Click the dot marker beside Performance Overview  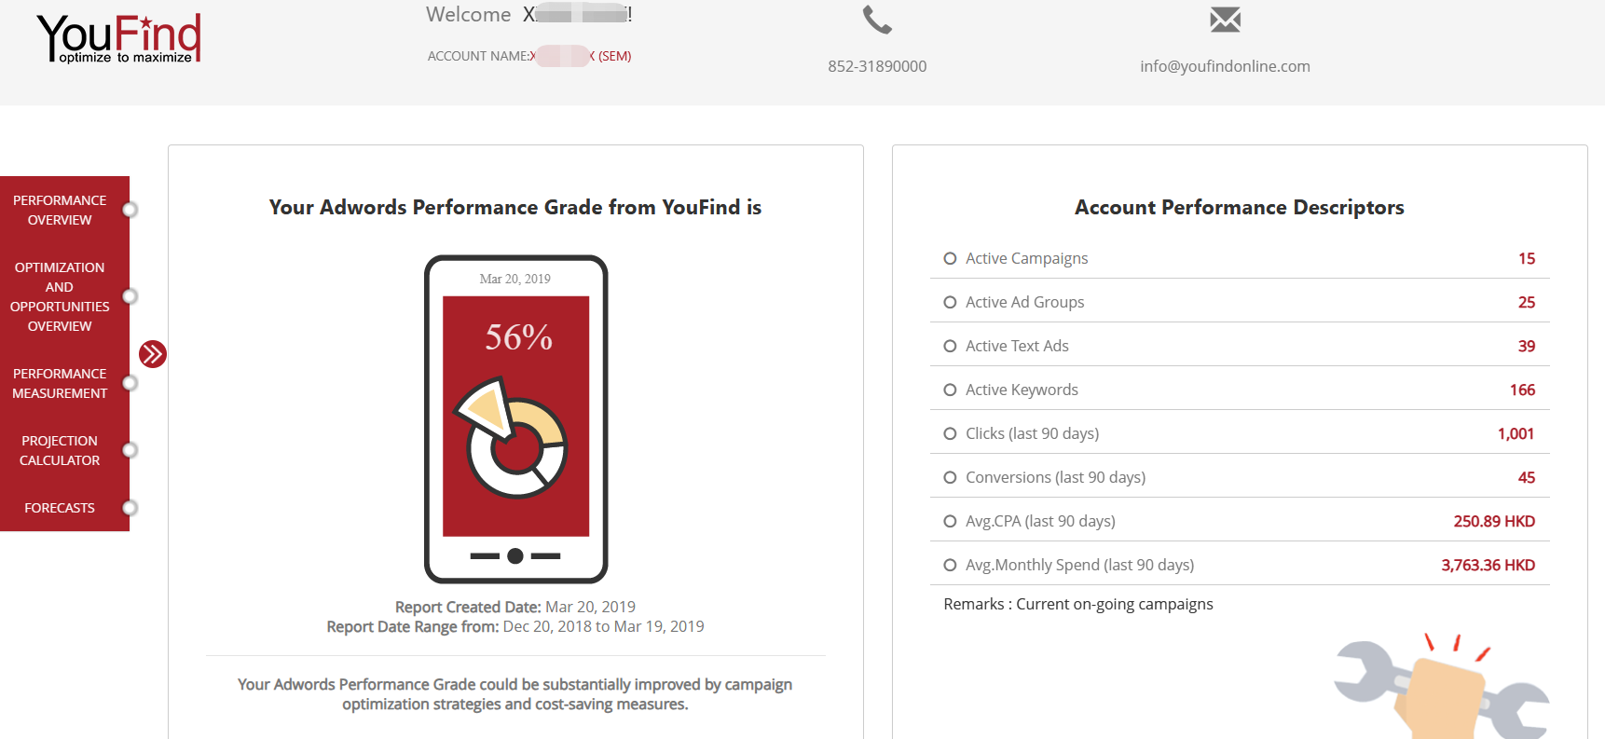tap(130, 210)
